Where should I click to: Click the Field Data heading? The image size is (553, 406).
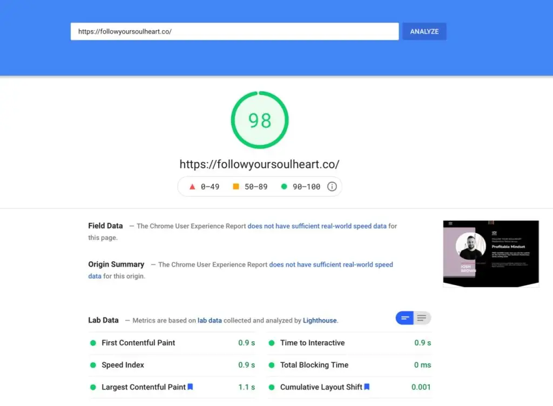(105, 226)
